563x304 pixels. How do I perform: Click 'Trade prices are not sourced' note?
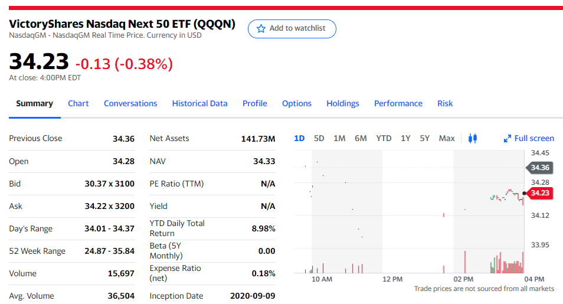coord(484,289)
